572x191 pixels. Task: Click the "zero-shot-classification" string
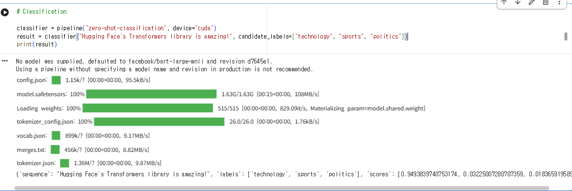[126, 28]
